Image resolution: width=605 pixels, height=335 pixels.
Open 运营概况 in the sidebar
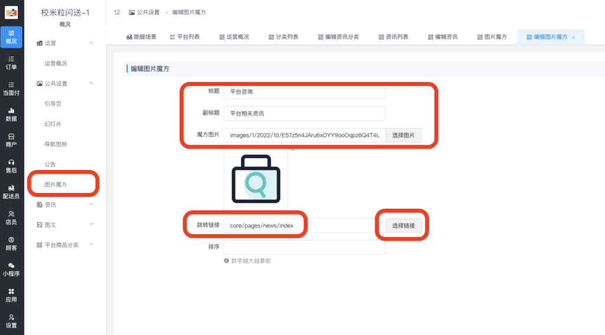click(x=56, y=63)
